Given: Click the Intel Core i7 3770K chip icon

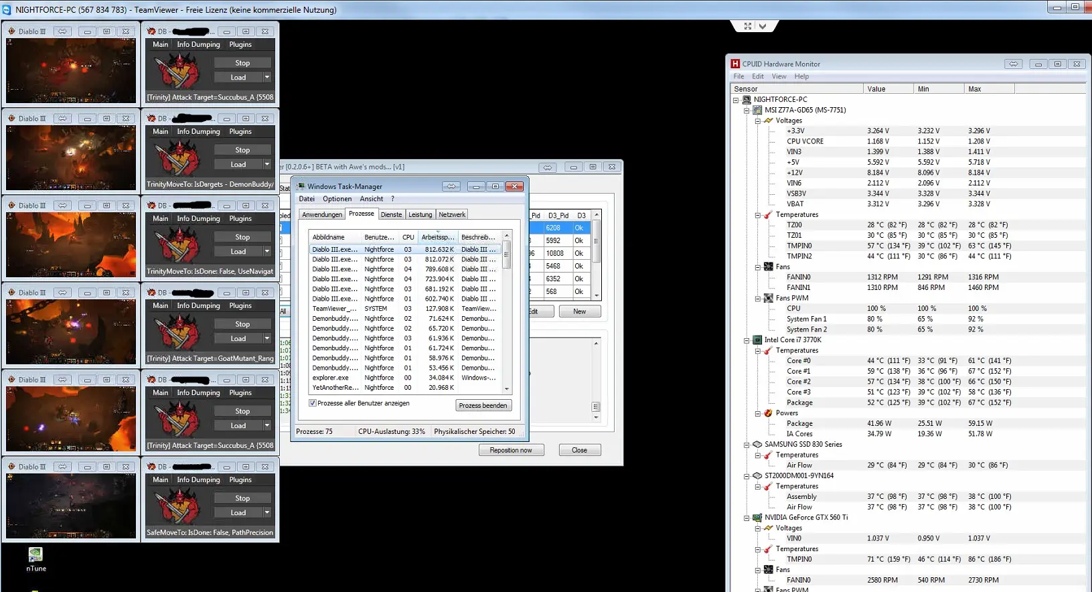Looking at the screenshot, I should 757,340.
